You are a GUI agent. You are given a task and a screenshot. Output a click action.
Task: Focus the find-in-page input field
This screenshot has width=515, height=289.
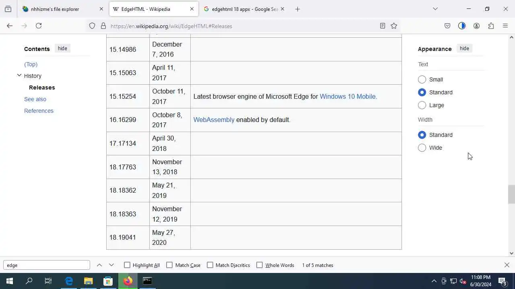[x=47, y=265]
